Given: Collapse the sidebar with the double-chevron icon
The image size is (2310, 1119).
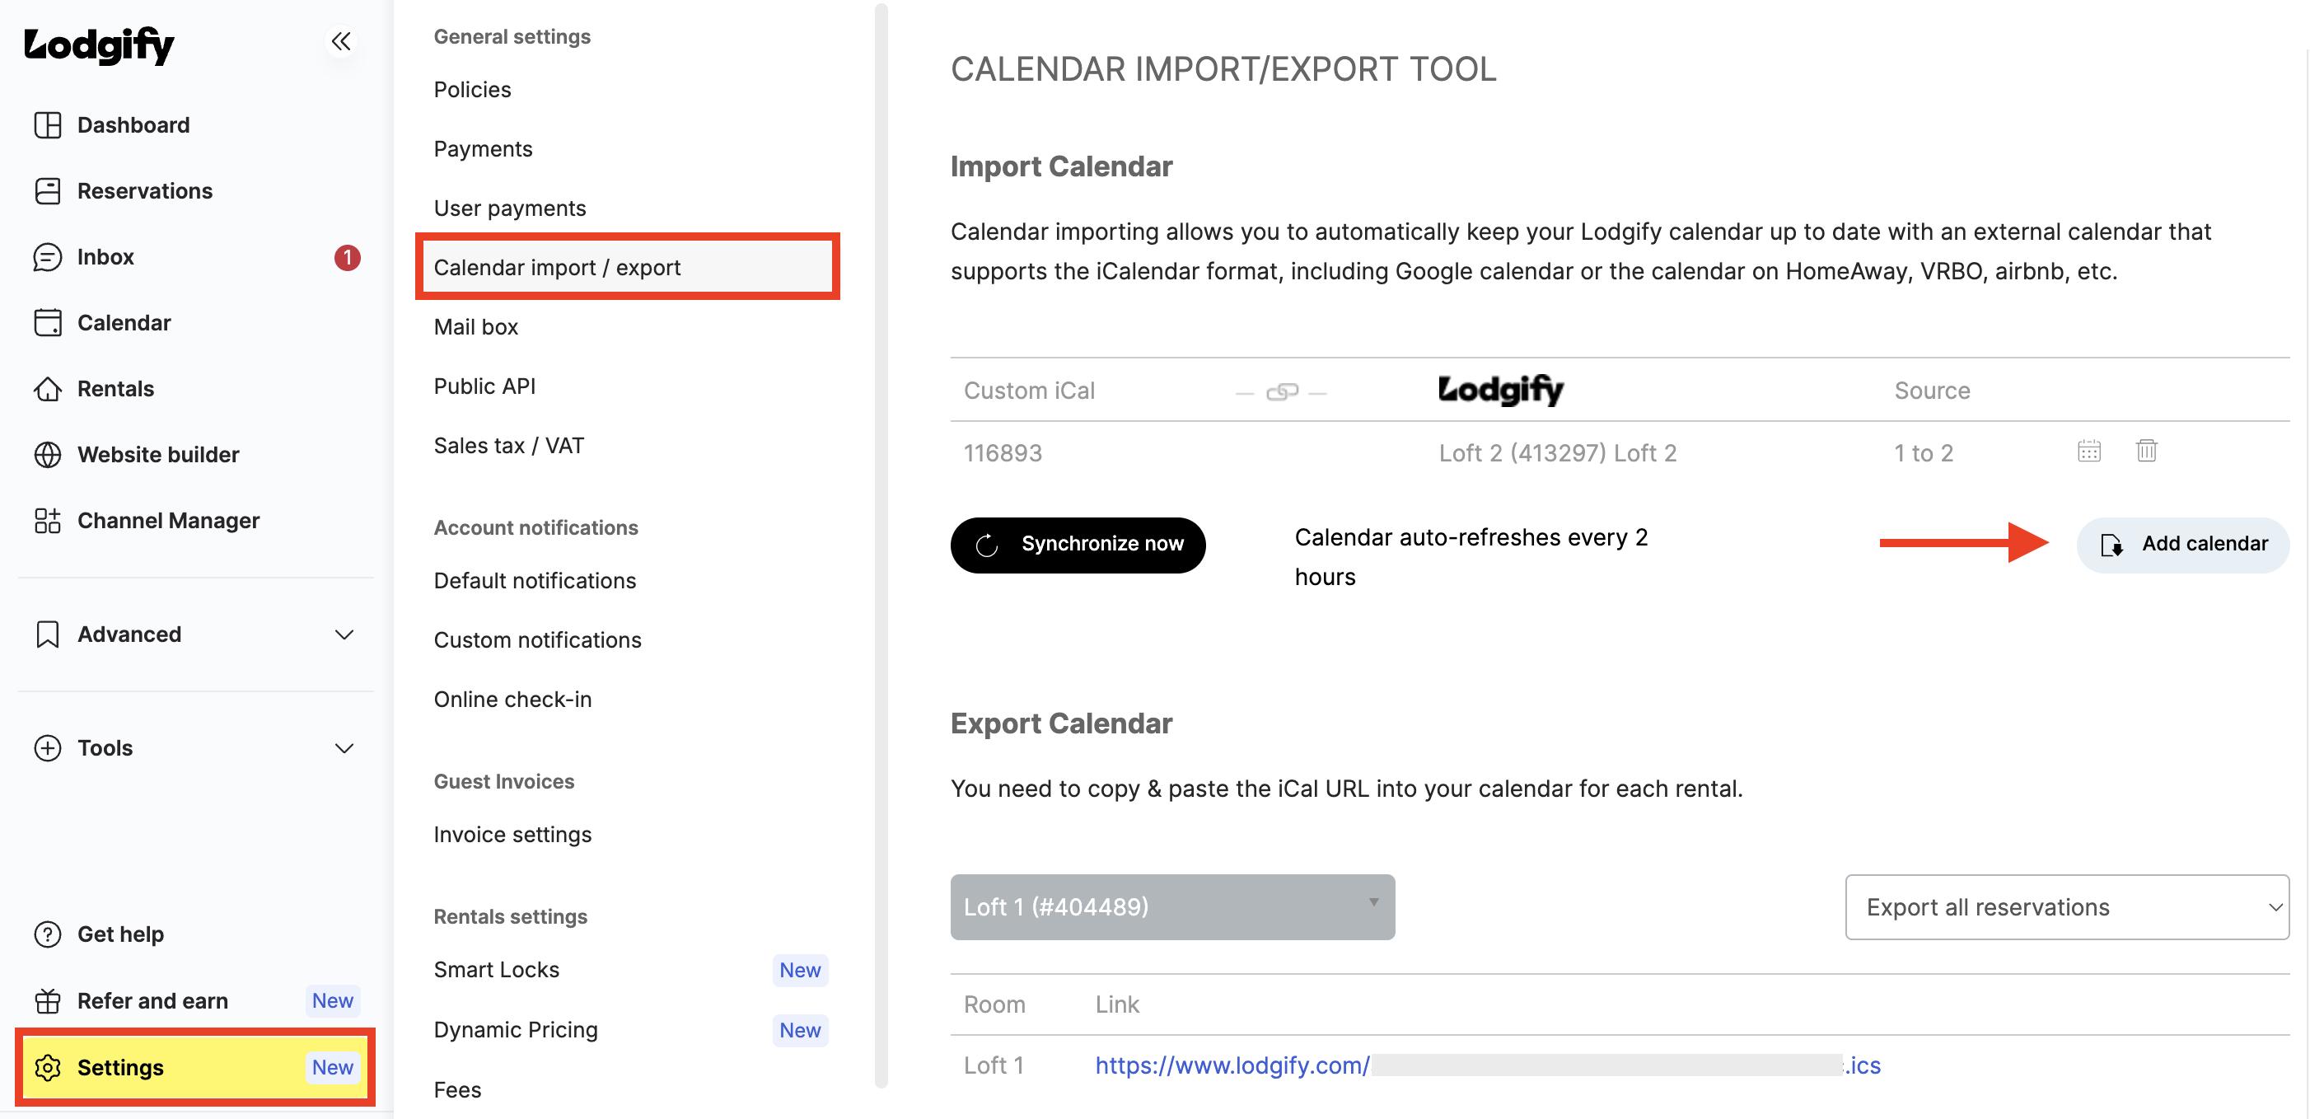Looking at the screenshot, I should (341, 41).
